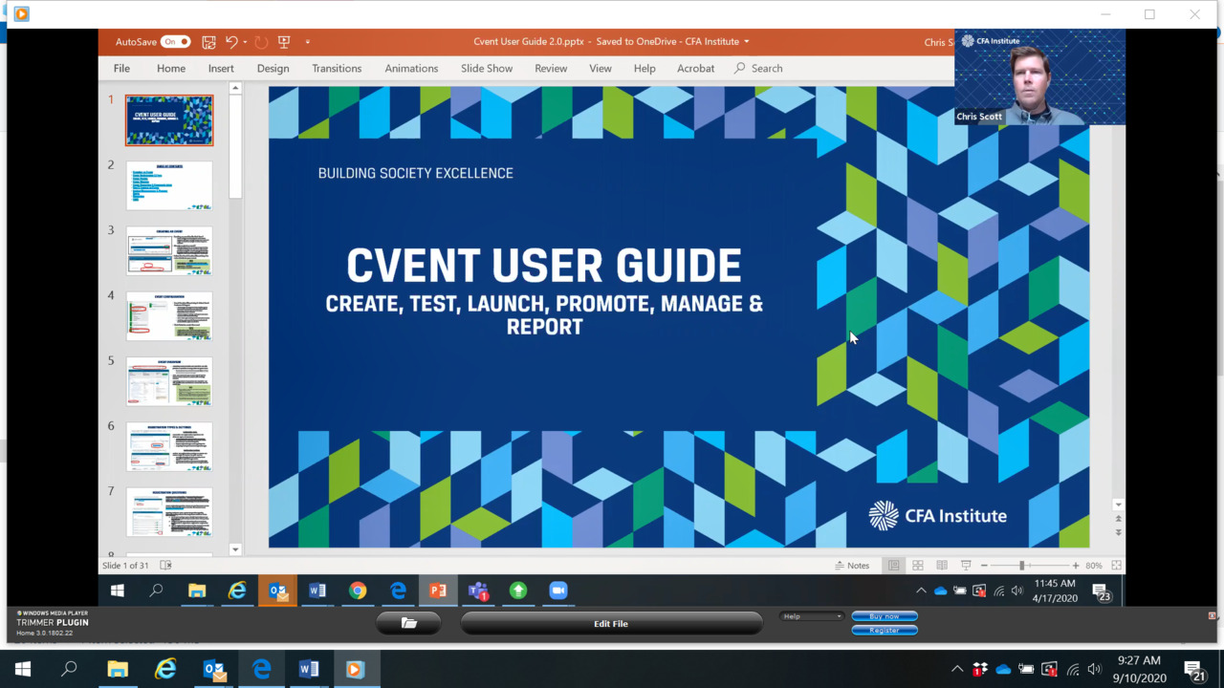Toggle the AutoSave switch off
1224x688 pixels.
pos(176,42)
